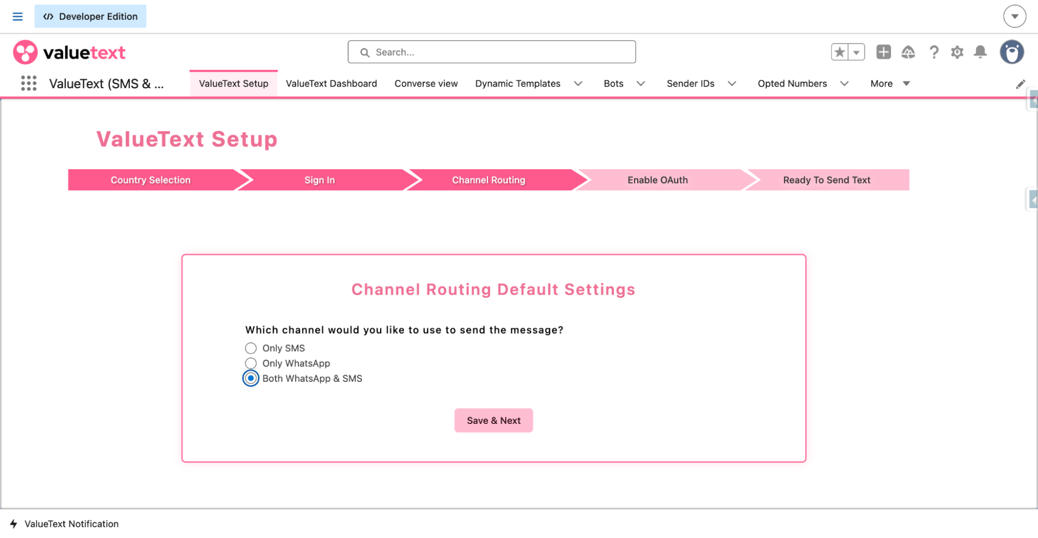Jump to Ready To Send Text step
The width and height of the screenshot is (1038, 538).
[x=827, y=180]
